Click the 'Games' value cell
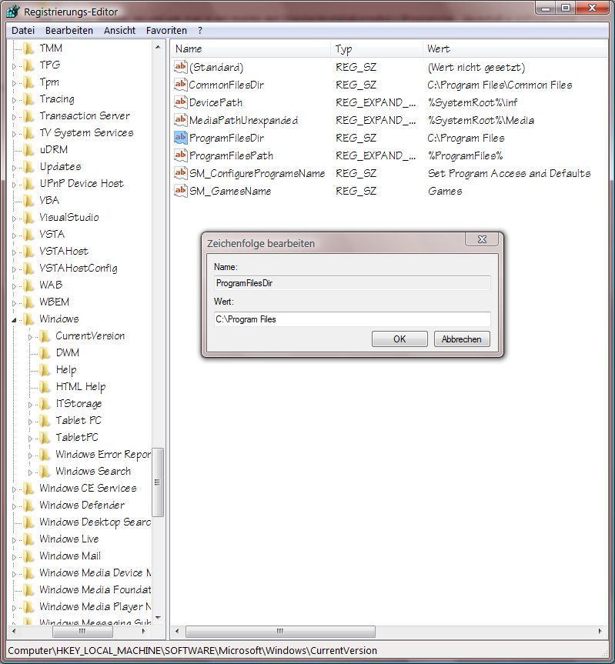The image size is (615, 664). pyautogui.click(x=445, y=191)
